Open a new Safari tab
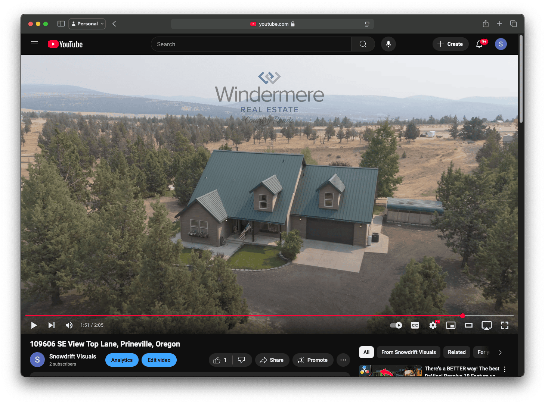Image resolution: width=545 pixels, height=404 pixels. coord(499,24)
